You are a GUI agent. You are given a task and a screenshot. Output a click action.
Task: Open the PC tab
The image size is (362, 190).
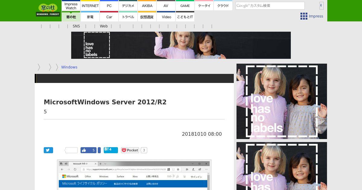(x=109, y=6)
